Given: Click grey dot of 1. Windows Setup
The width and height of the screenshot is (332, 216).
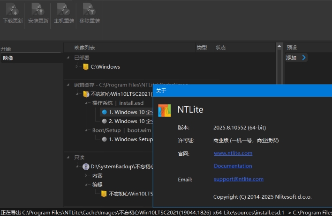Looking at the screenshot, I should pos(104,139).
